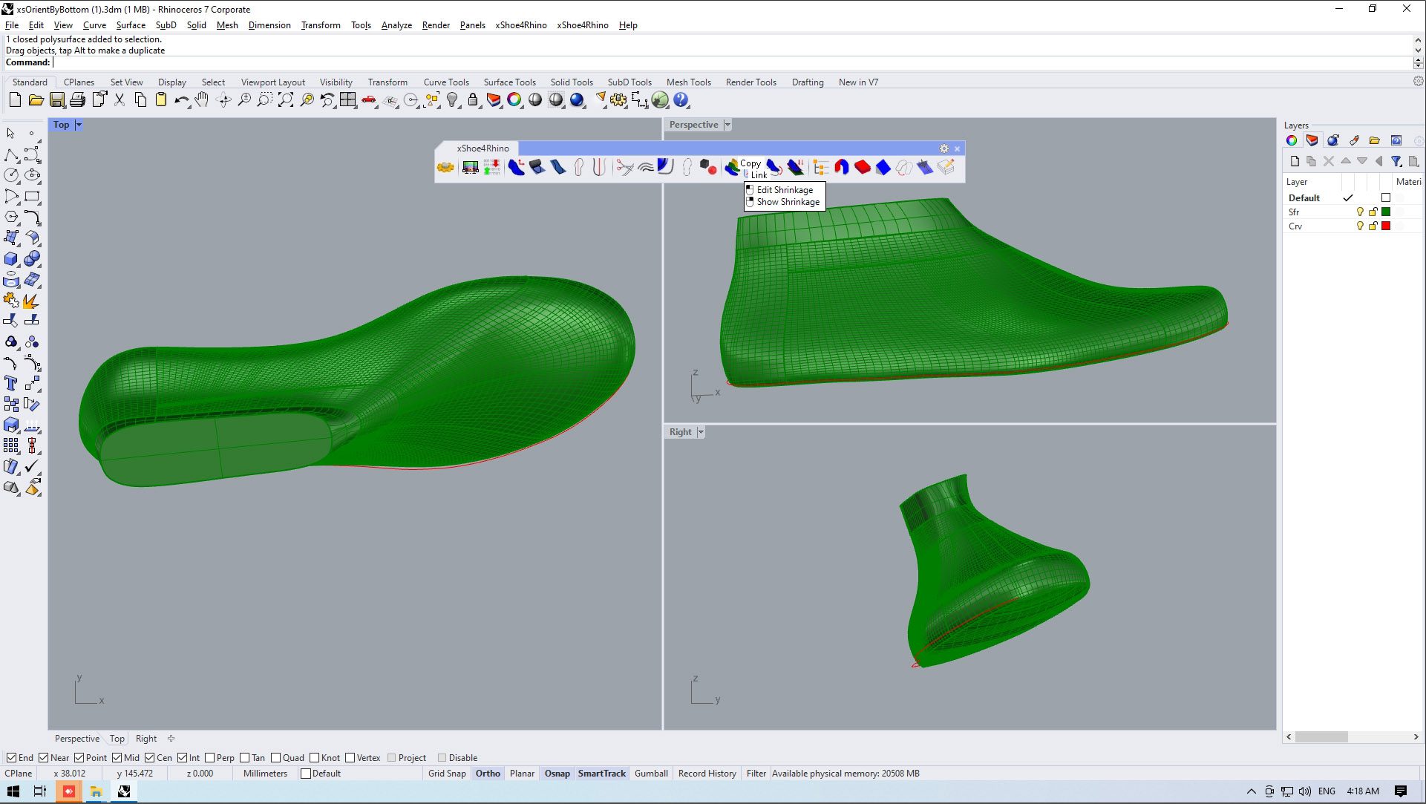Expand the Right viewport menu arrow
Viewport: 1426px width, 804px height.
(701, 432)
